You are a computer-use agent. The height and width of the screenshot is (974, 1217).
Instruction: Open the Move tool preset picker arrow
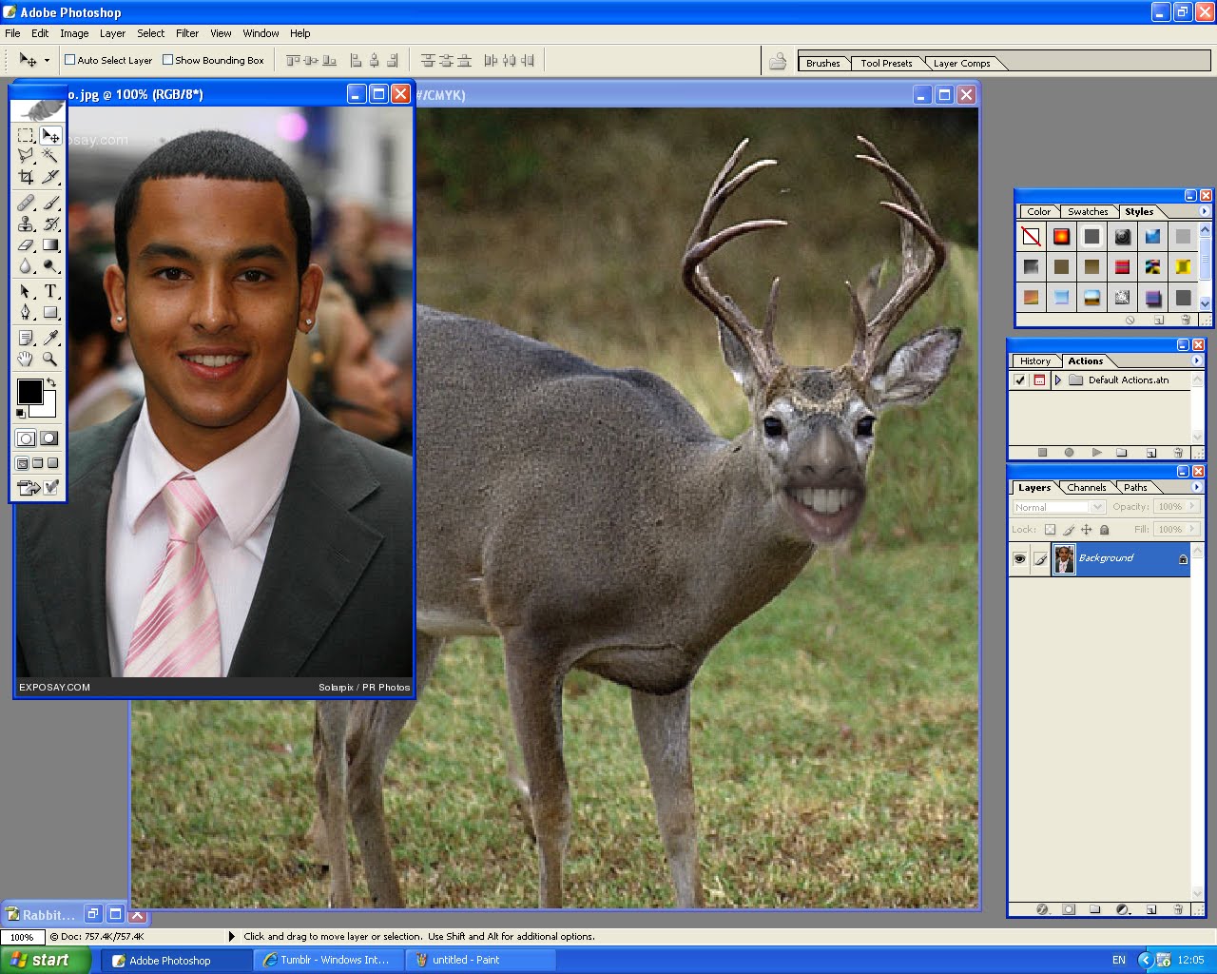pyautogui.click(x=47, y=61)
